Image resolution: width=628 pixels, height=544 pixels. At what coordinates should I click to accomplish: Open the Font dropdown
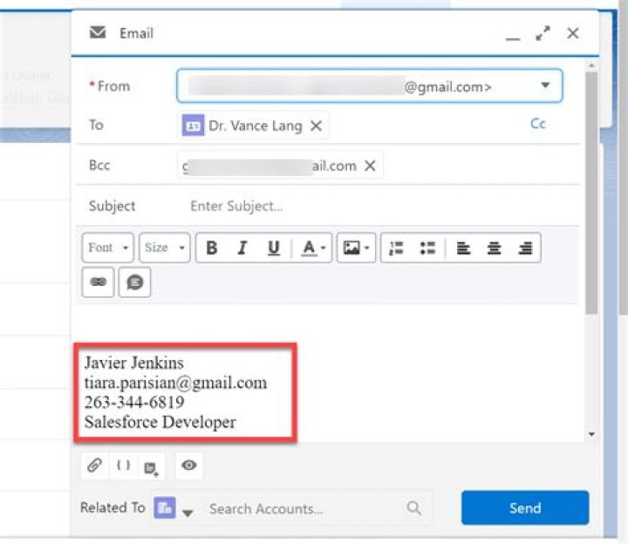point(108,248)
